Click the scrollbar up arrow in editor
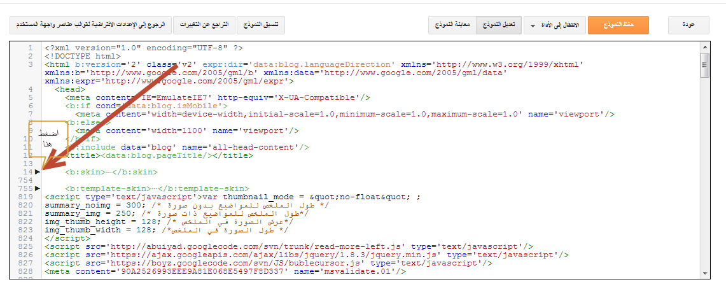 [704, 47]
